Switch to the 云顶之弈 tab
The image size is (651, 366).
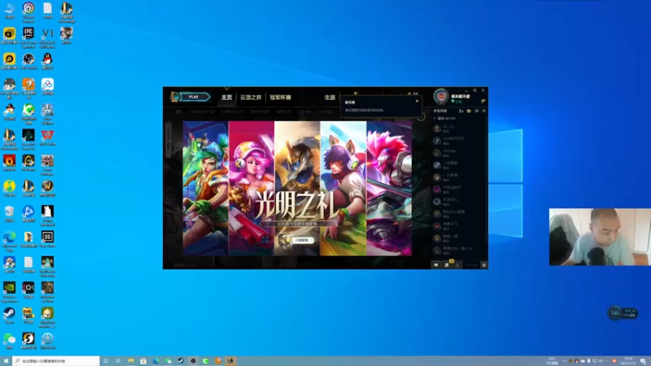251,98
